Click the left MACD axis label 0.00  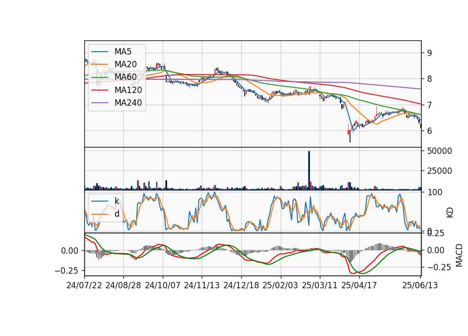pyautogui.click(x=70, y=251)
